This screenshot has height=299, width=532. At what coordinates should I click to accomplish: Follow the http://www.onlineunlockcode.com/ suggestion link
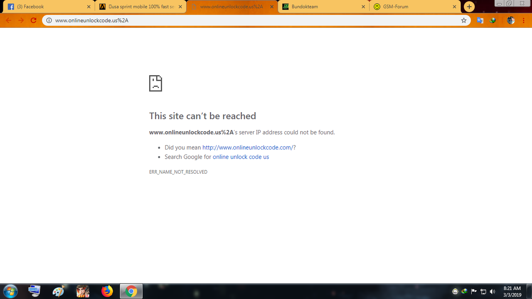(x=248, y=147)
